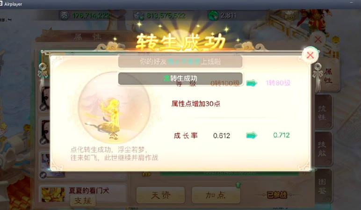The image size is (361, 210).
Task: Select the golden character portrait orb
Action: pyautogui.click(x=114, y=107)
